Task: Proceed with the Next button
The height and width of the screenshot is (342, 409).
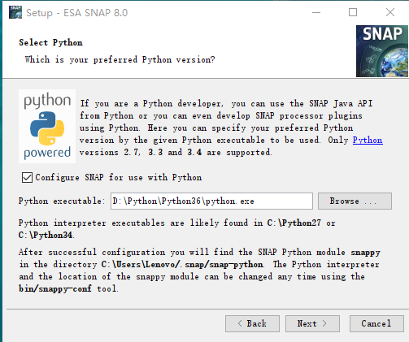Action: [x=312, y=323]
